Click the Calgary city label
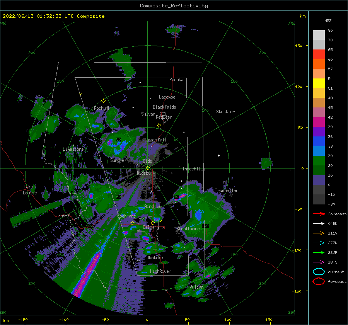This screenshot has width=348, height=325. (151, 227)
